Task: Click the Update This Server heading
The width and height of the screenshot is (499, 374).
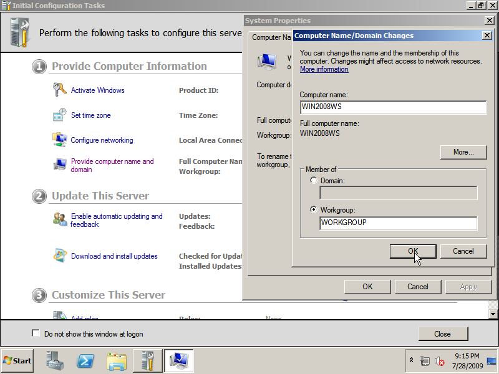Action: [100, 196]
